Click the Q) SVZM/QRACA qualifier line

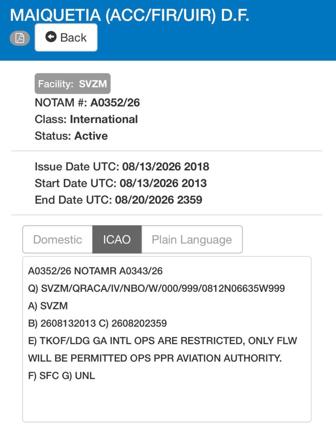click(x=156, y=289)
